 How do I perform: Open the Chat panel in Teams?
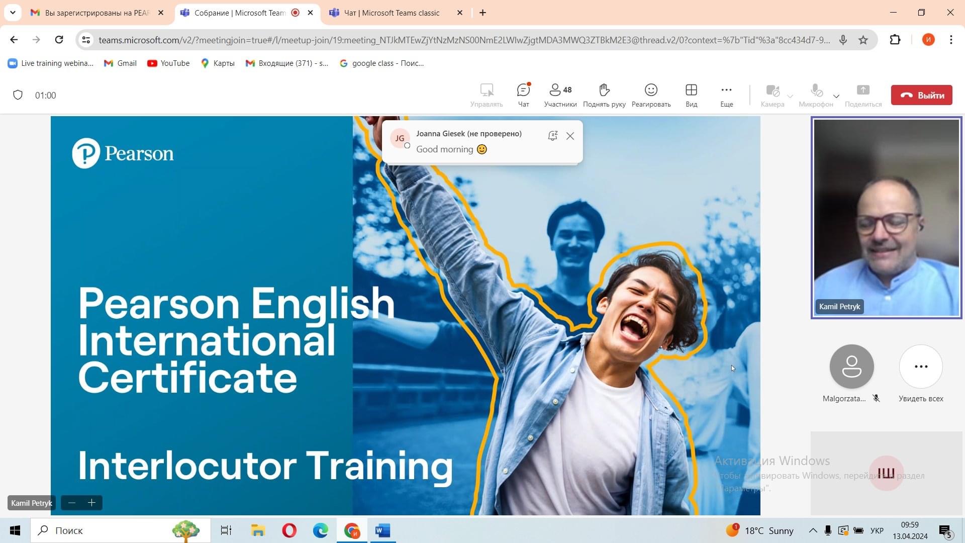click(x=523, y=95)
